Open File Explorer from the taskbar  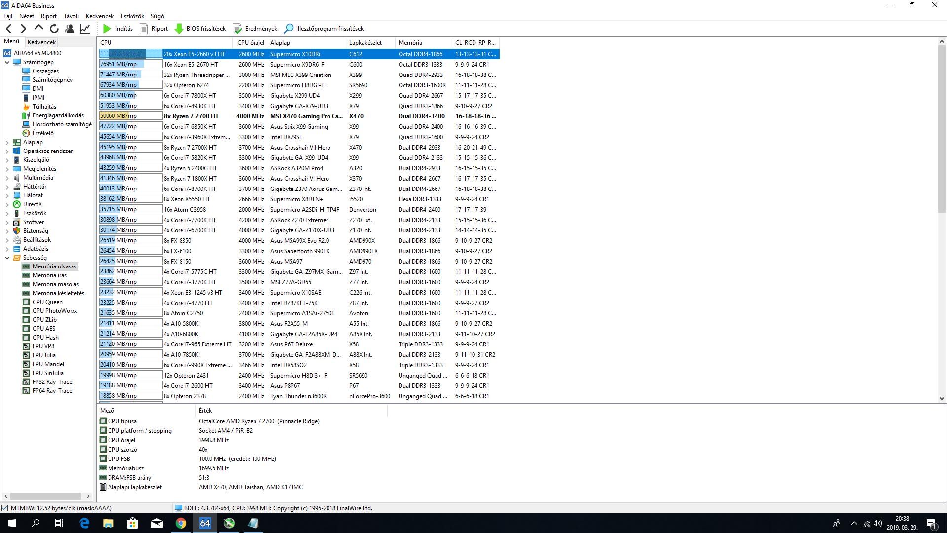(108, 523)
